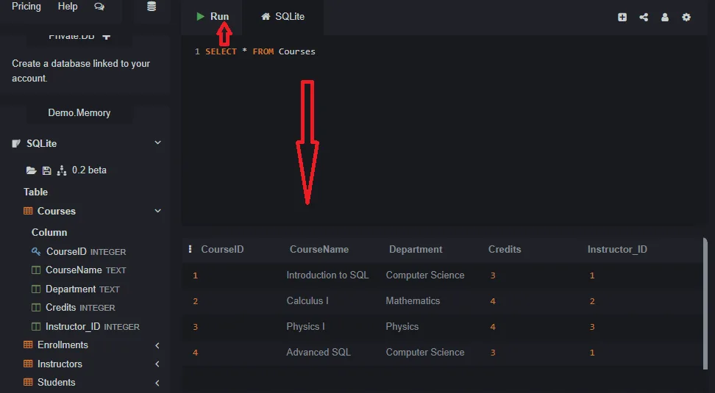Open the settings gear icon
Screen dimensions: 715x393
point(686,17)
